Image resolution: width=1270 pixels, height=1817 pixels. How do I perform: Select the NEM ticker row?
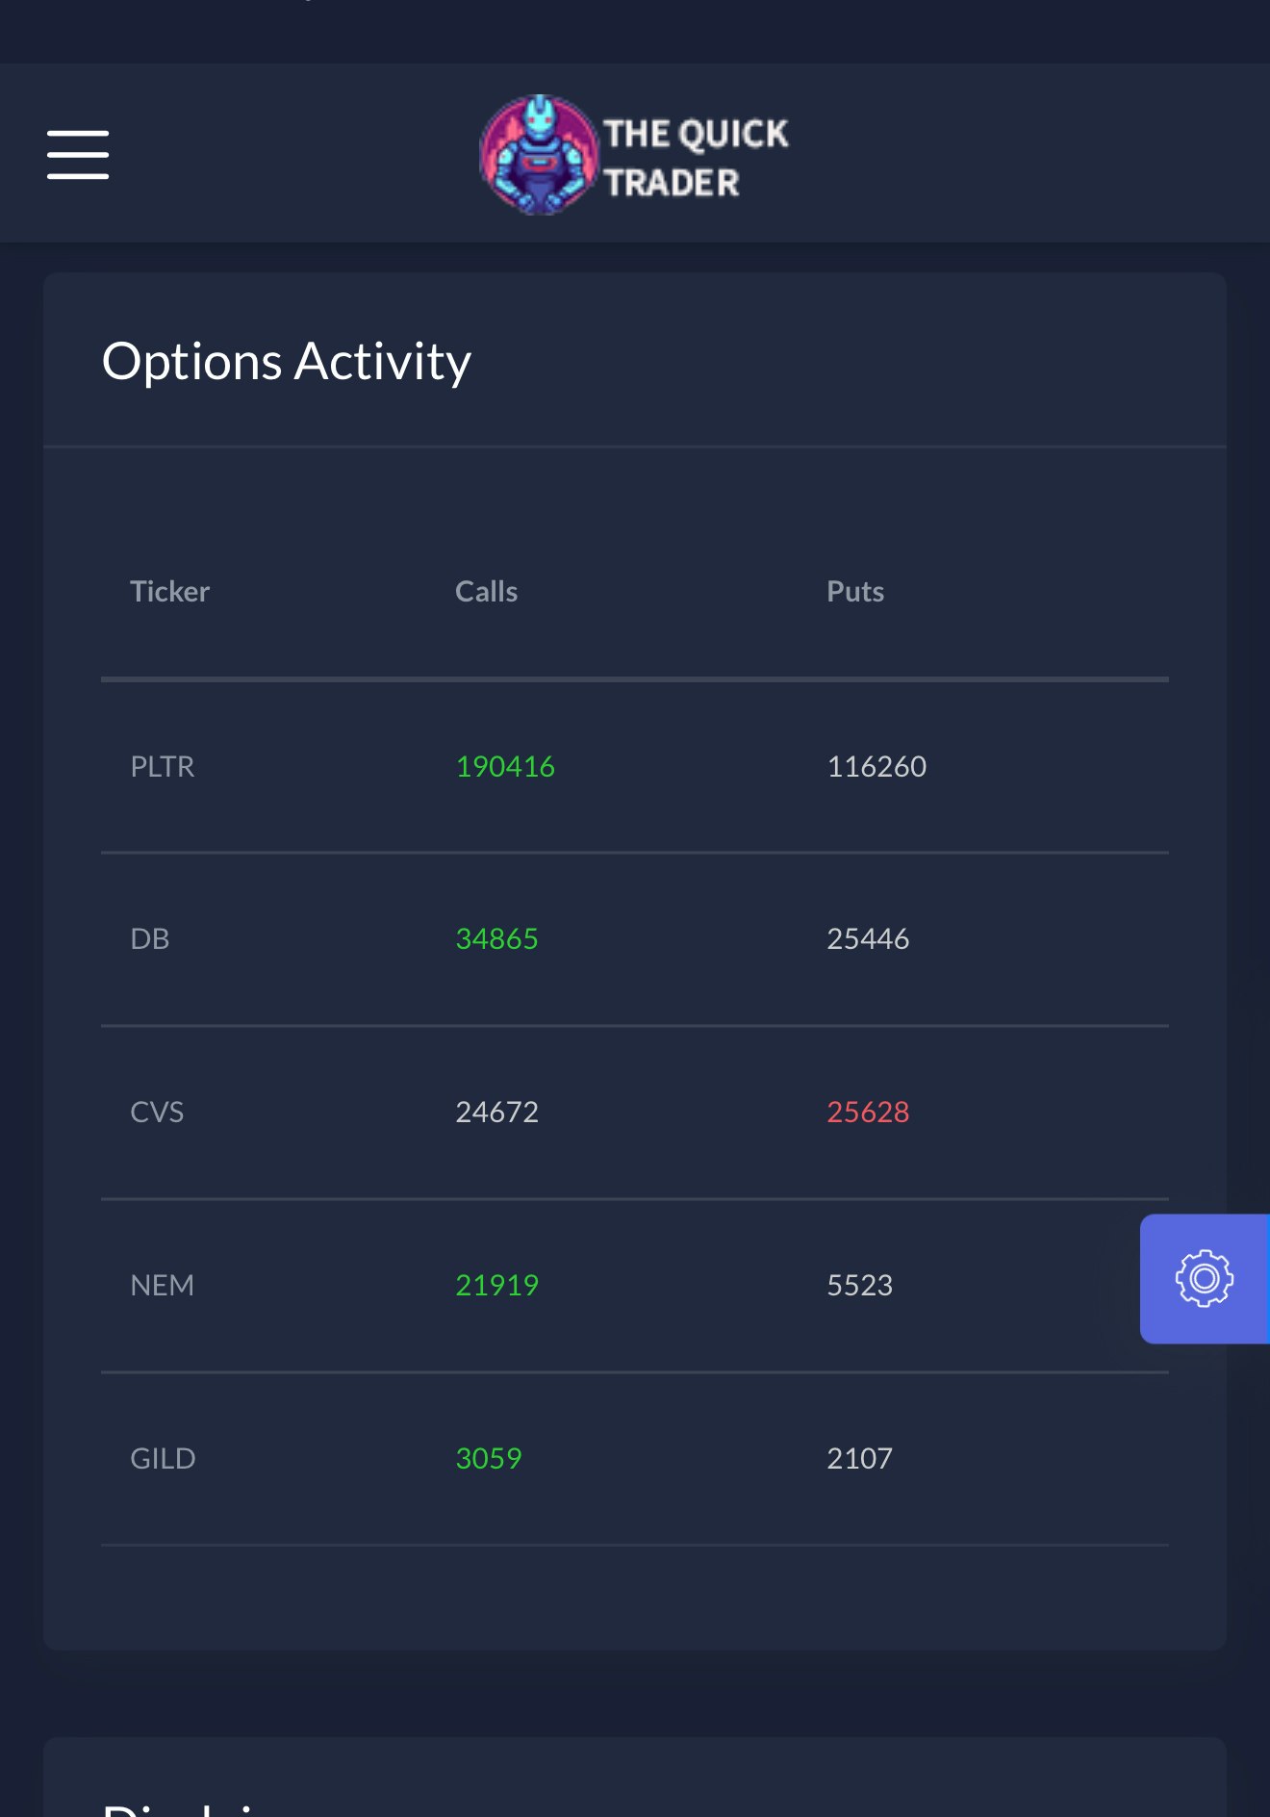pos(162,1286)
